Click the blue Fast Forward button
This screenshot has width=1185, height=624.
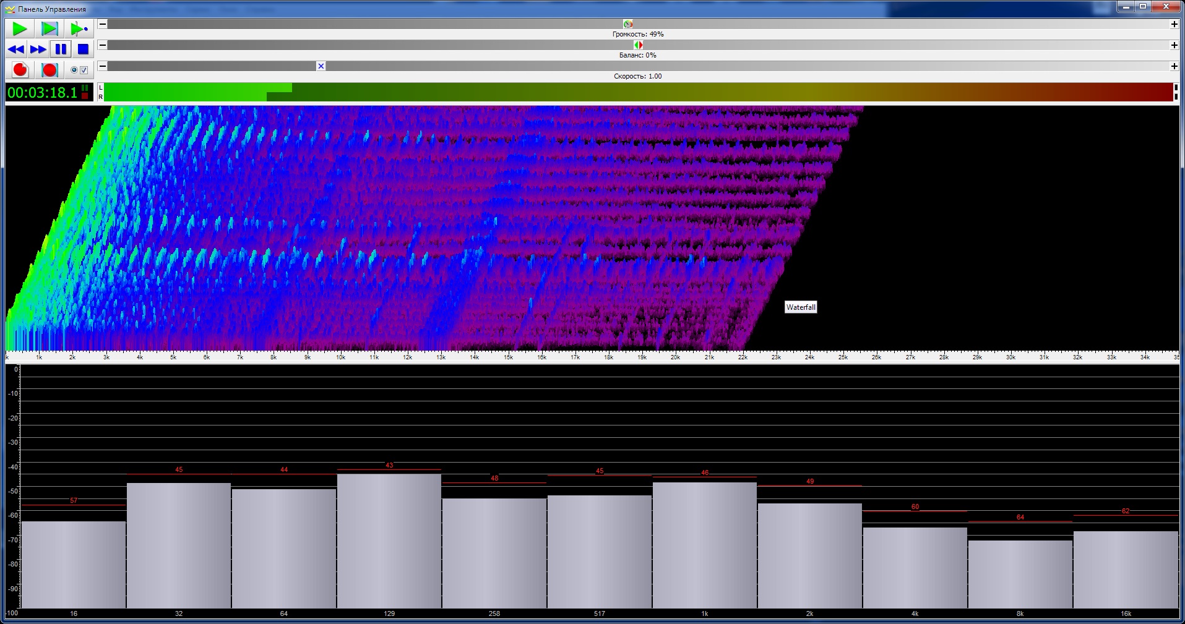38,49
